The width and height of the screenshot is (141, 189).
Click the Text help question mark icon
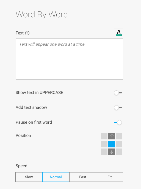27,33
